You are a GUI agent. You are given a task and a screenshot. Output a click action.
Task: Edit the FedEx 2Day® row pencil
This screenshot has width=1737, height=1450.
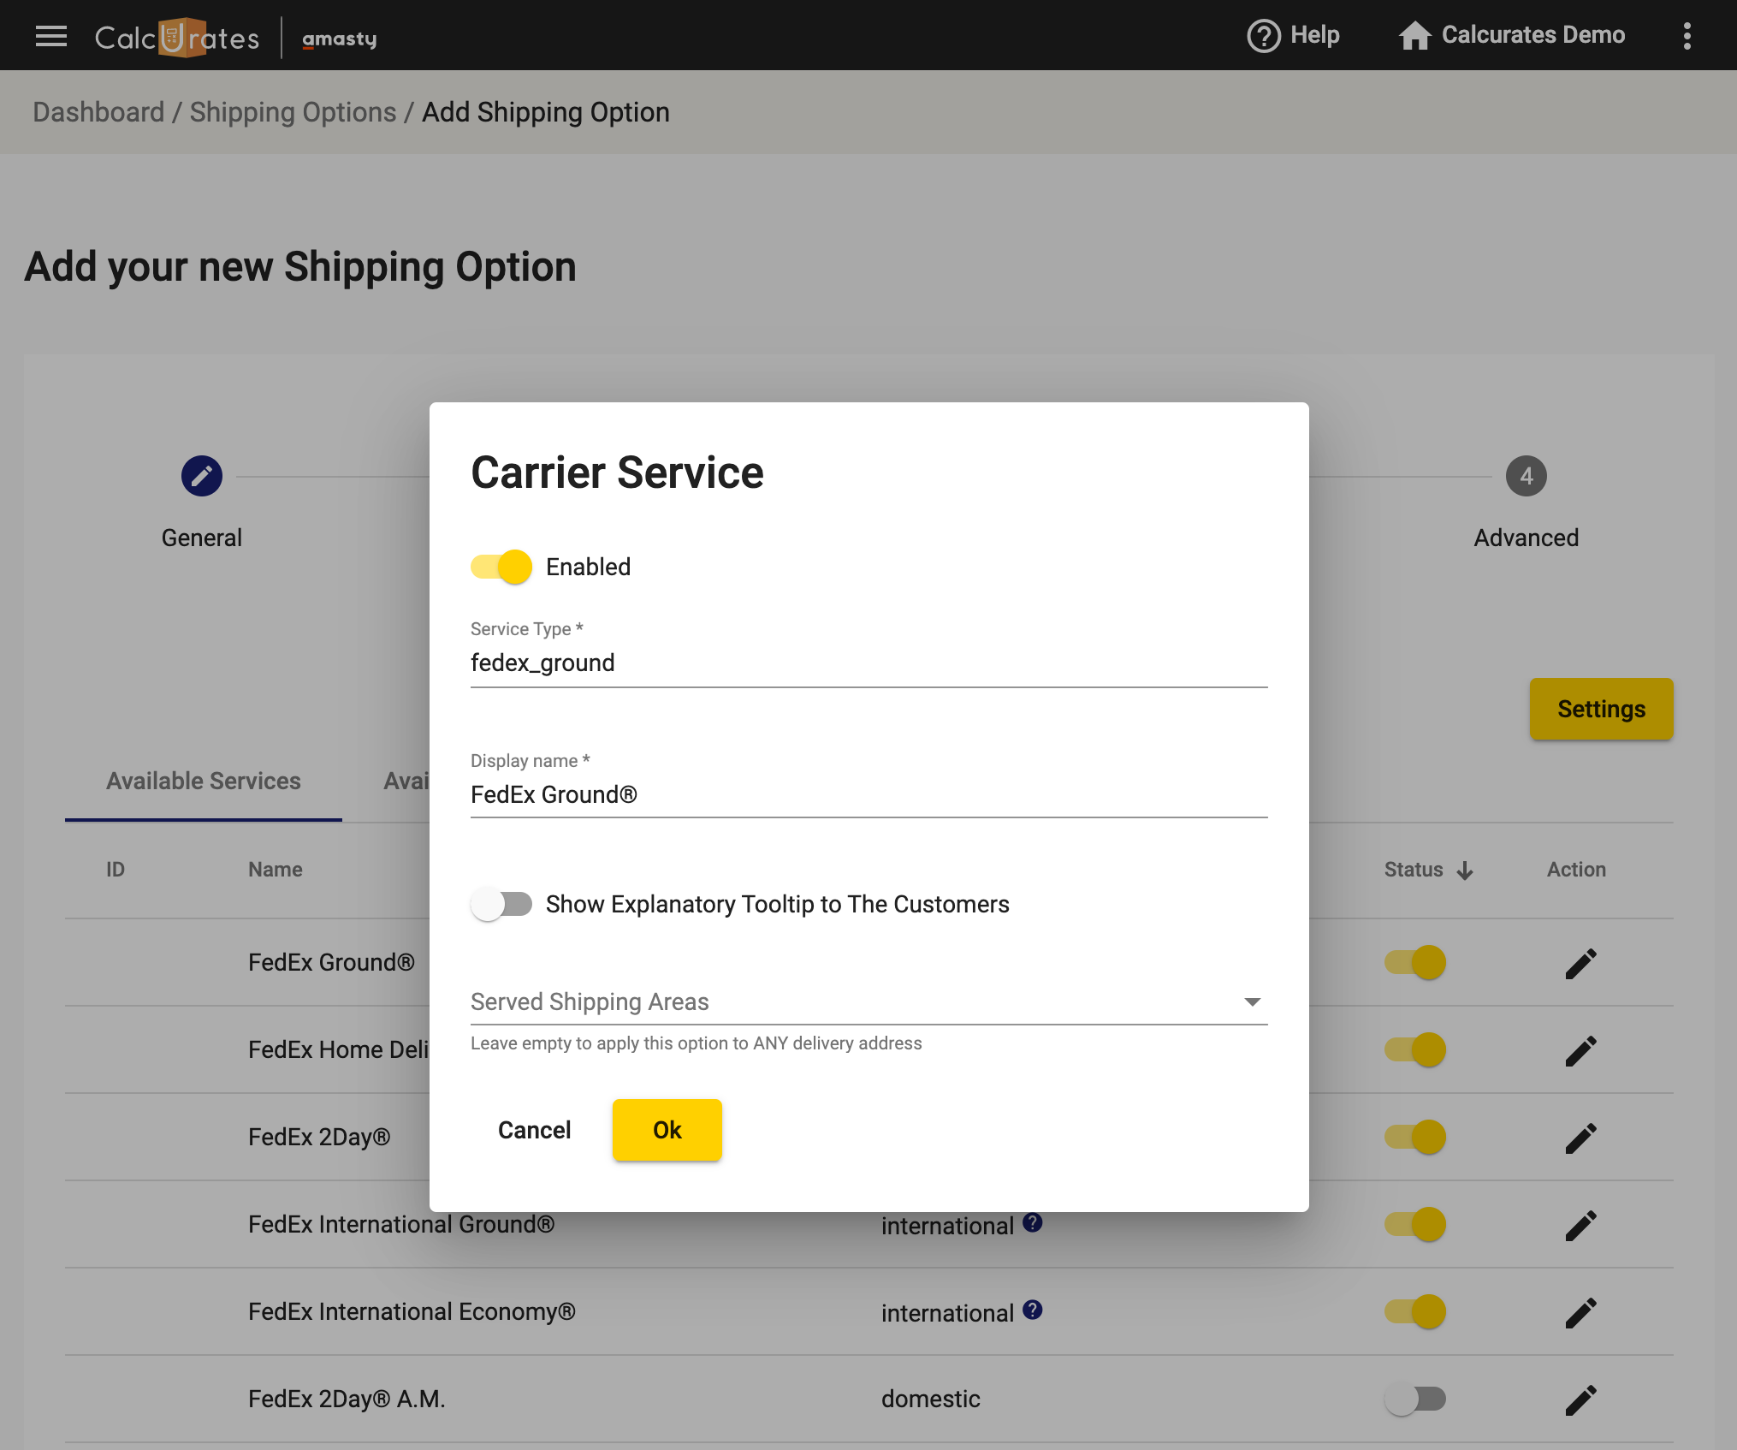pyautogui.click(x=1581, y=1138)
